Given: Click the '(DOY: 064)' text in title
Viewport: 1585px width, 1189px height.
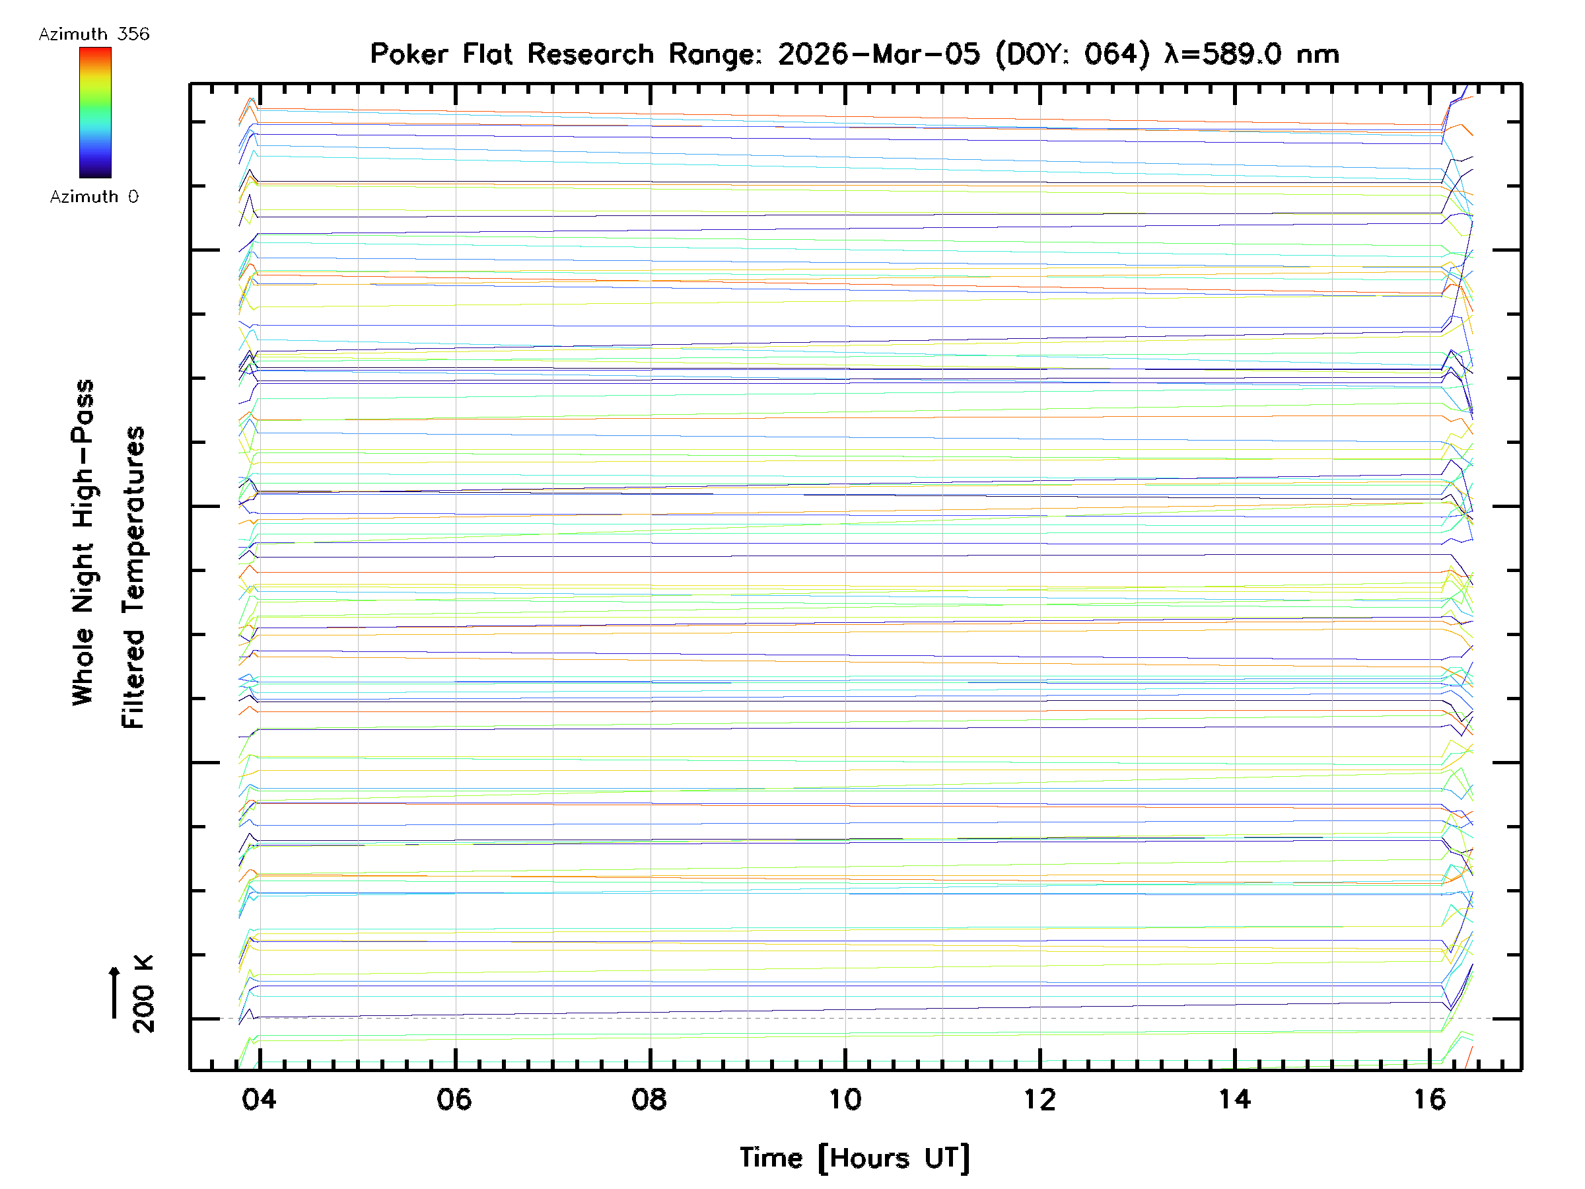Looking at the screenshot, I should [1073, 54].
